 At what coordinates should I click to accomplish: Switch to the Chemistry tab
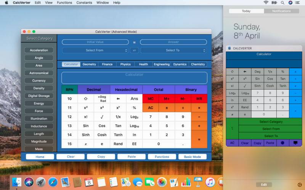point(198,64)
